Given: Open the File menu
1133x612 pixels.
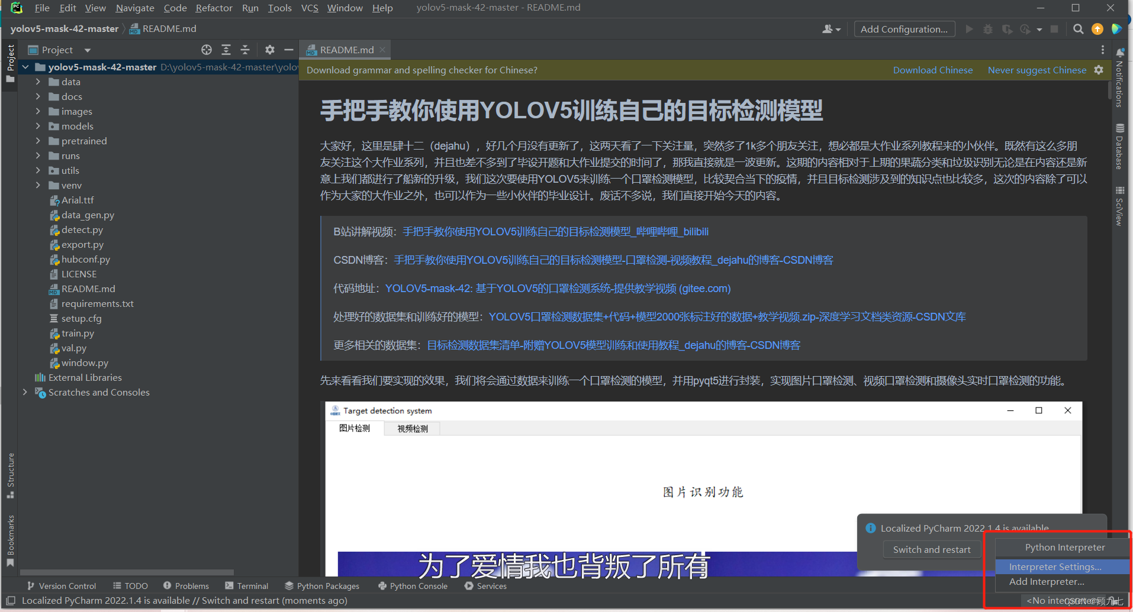Looking at the screenshot, I should point(42,8).
